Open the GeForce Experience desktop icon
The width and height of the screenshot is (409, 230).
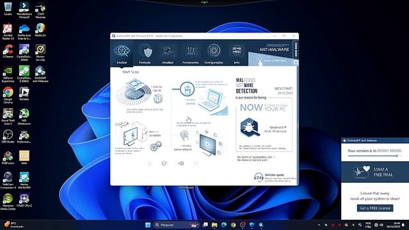pyautogui.click(x=8, y=74)
